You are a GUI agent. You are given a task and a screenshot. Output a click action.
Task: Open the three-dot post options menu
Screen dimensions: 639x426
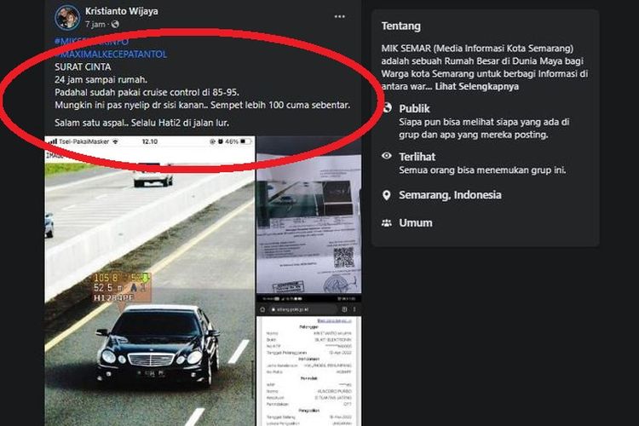click(339, 17)
